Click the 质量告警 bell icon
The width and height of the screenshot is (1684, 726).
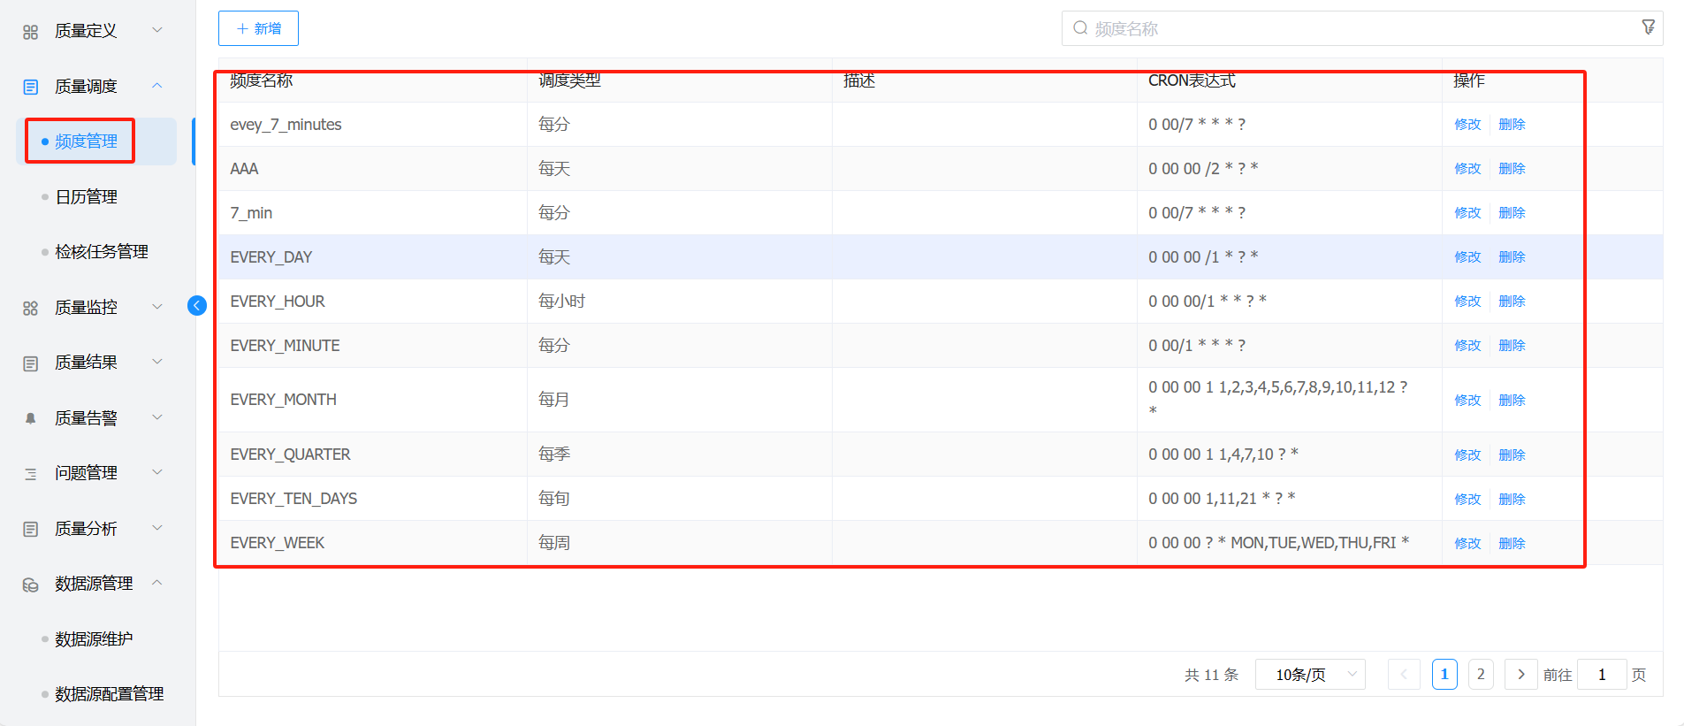tap(31, 418)
